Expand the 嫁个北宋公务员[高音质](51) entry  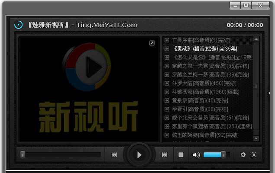(x=167, y=118)
